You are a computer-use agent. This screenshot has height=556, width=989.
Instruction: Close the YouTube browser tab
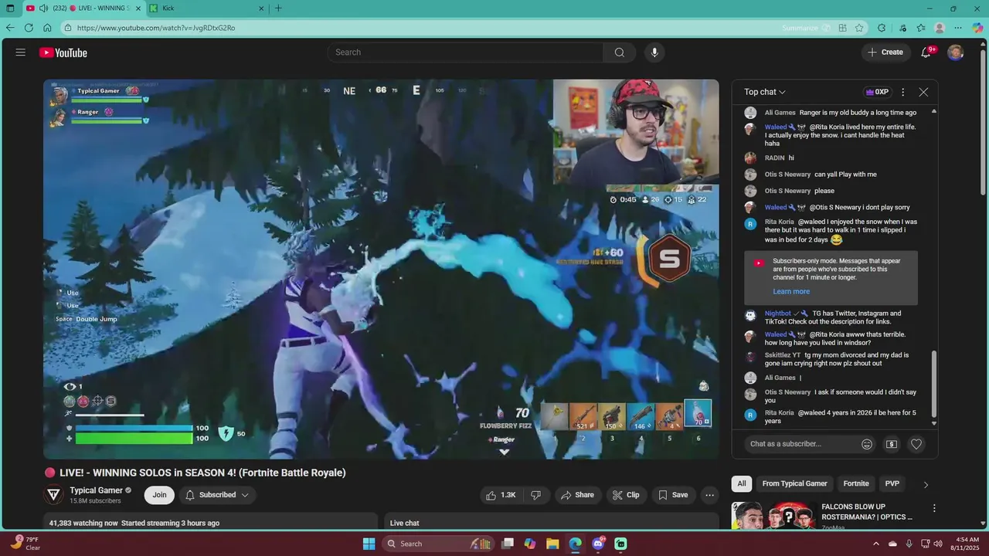(138, 8)
